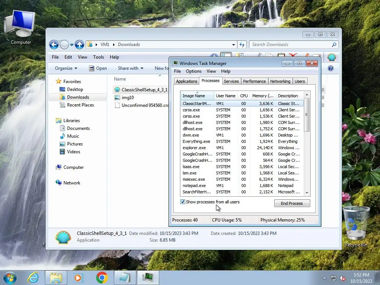
Task: Click the Favorites star icon
Action: 58,81
